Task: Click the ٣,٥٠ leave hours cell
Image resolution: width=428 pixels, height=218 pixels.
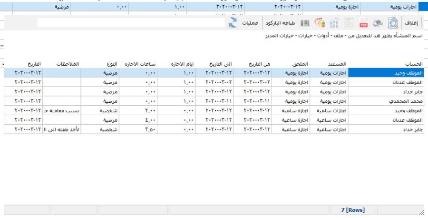Action: pyautogui.click(x=138, y=130)
